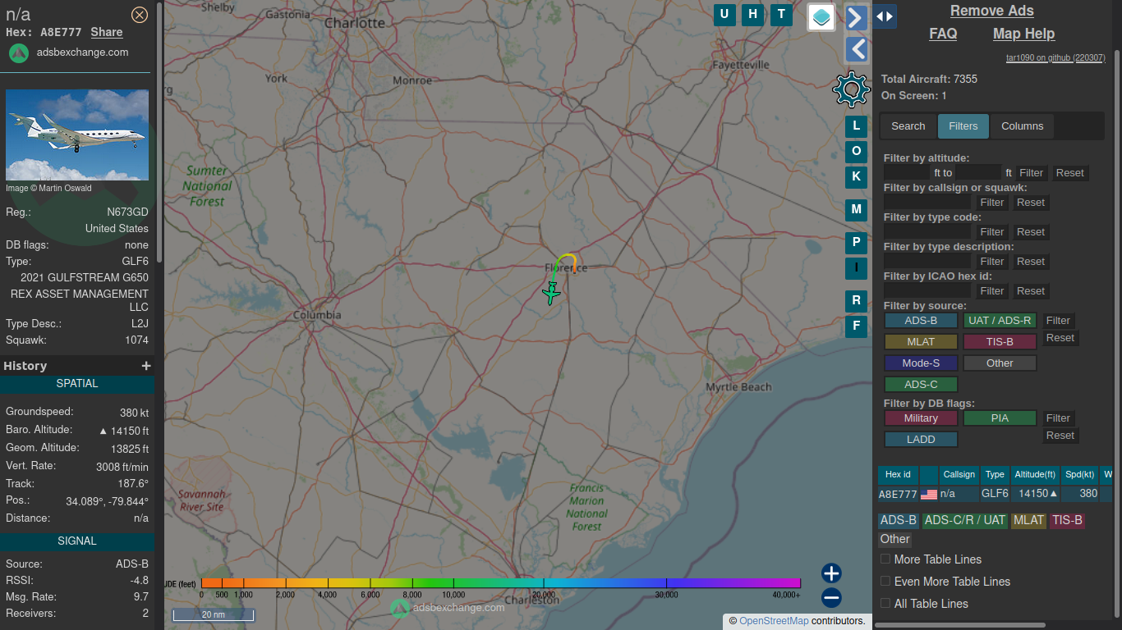This screenshot has height=630, width=1122.
Task: Enable All Table Lines checkbox
Action: (885, 603)
